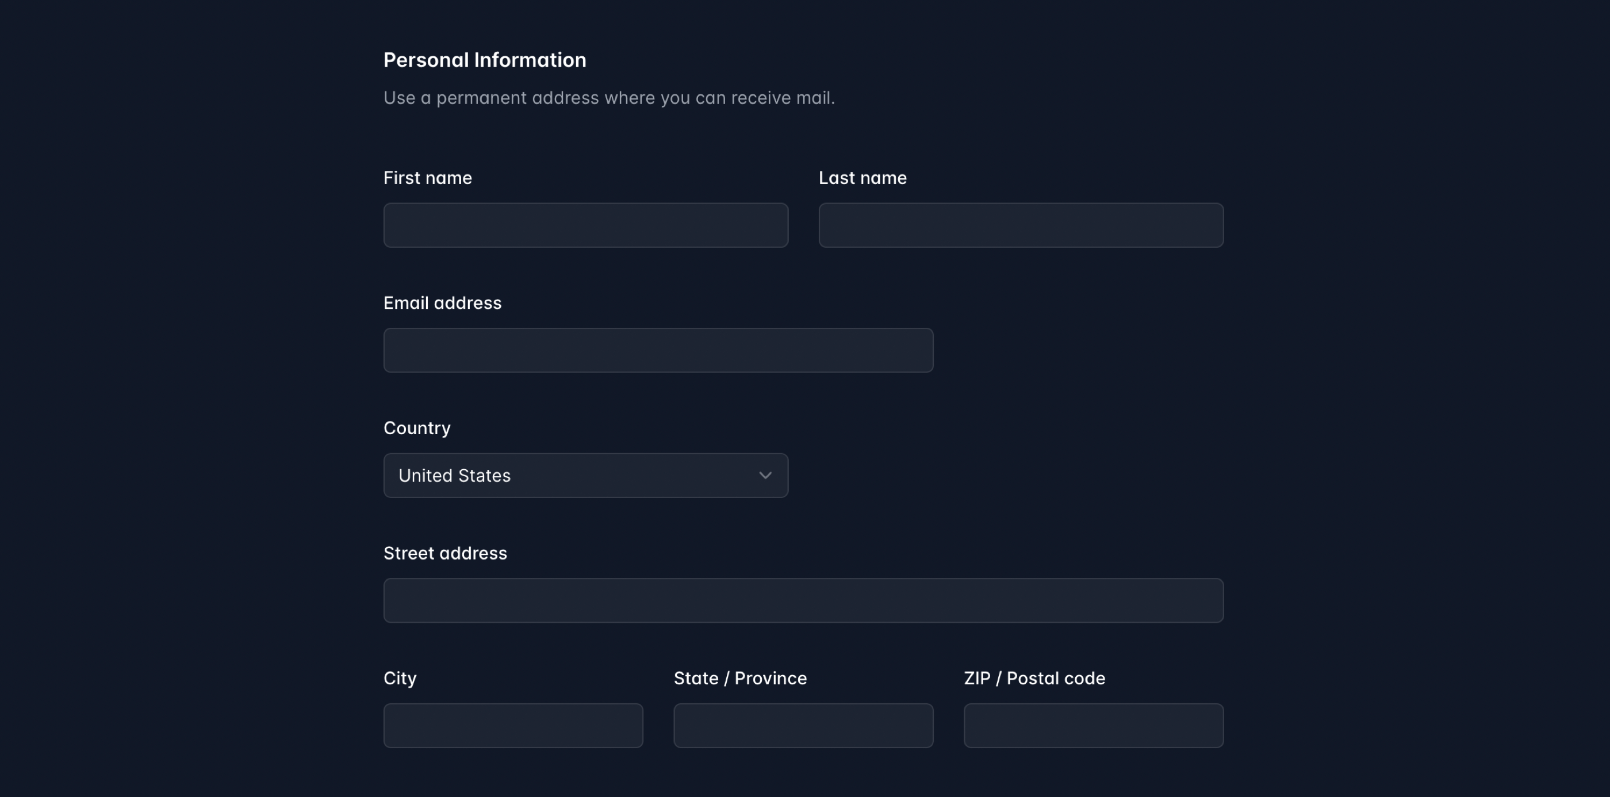Select the Email address field
The width and height of the screenshot is (1610, 797).
tap(658, 350)
